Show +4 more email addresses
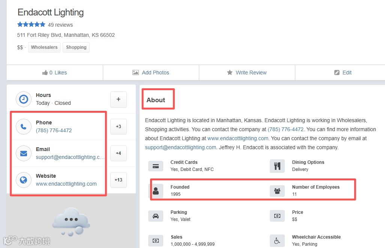385x248 pixels. (118, 153)
